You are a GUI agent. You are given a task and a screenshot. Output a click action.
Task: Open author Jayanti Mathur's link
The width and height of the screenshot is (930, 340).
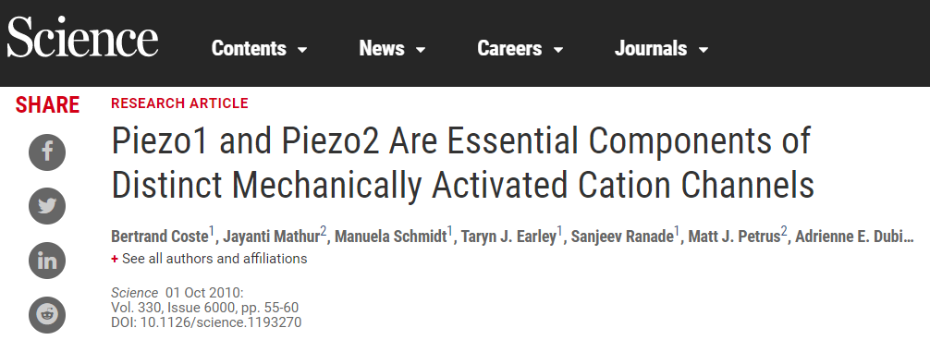click(271, 237)
